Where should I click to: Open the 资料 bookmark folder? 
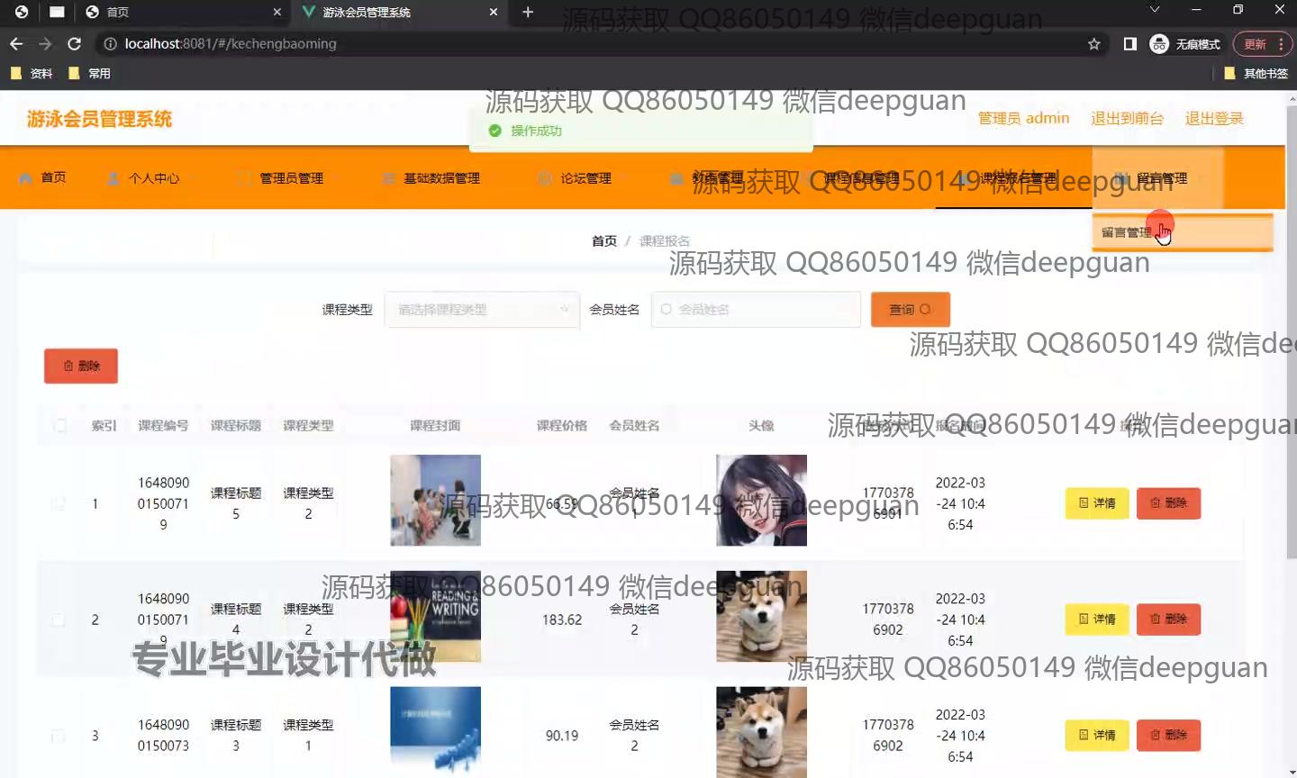point(32,73)
